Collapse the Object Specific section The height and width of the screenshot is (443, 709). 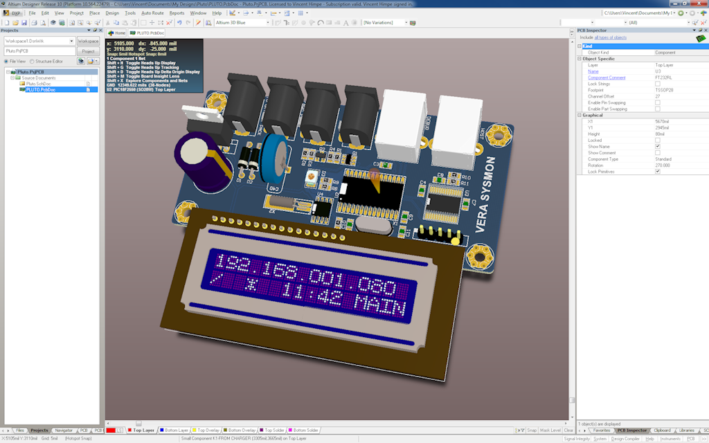580,59
